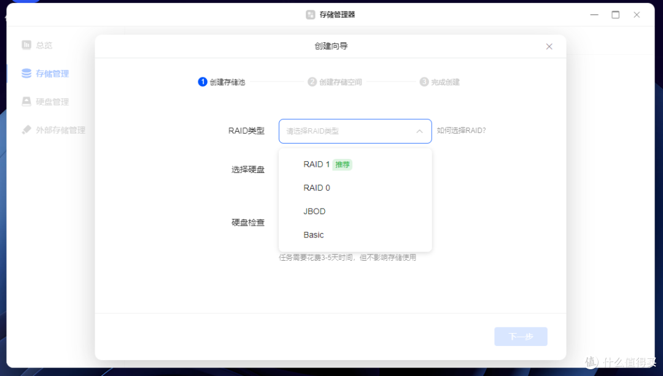Open the 总览 overview sidebar item

(x=37, y=45)
